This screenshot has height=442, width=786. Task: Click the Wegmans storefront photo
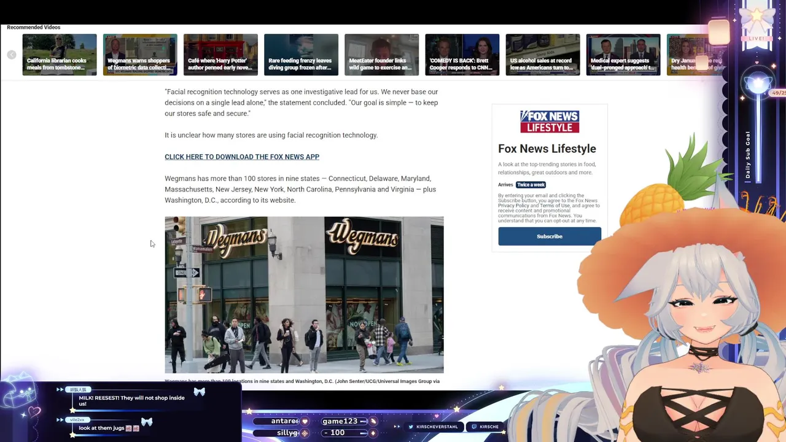(x=304, y=295)
